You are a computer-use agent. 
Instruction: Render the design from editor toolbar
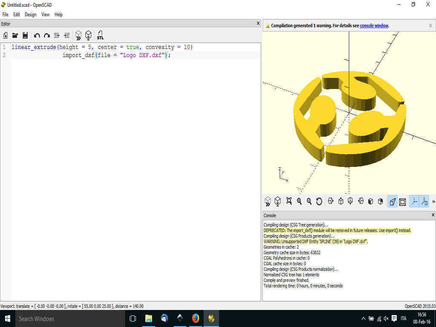pyautogui.click(x=89, y=35)
